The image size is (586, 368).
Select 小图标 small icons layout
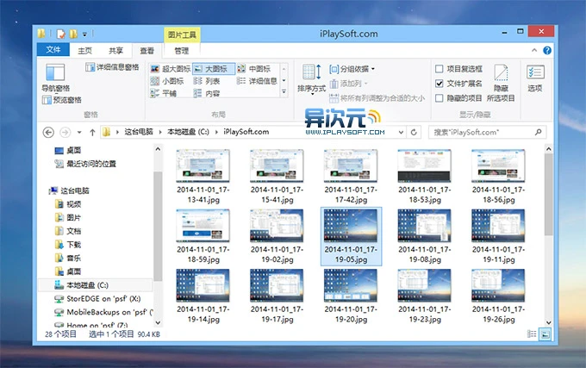[167, 81]
